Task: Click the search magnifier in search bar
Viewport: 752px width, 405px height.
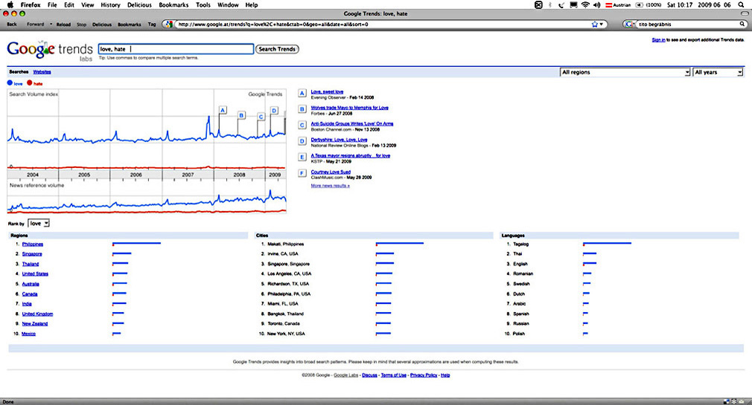Action: click(x=742, y=24)
